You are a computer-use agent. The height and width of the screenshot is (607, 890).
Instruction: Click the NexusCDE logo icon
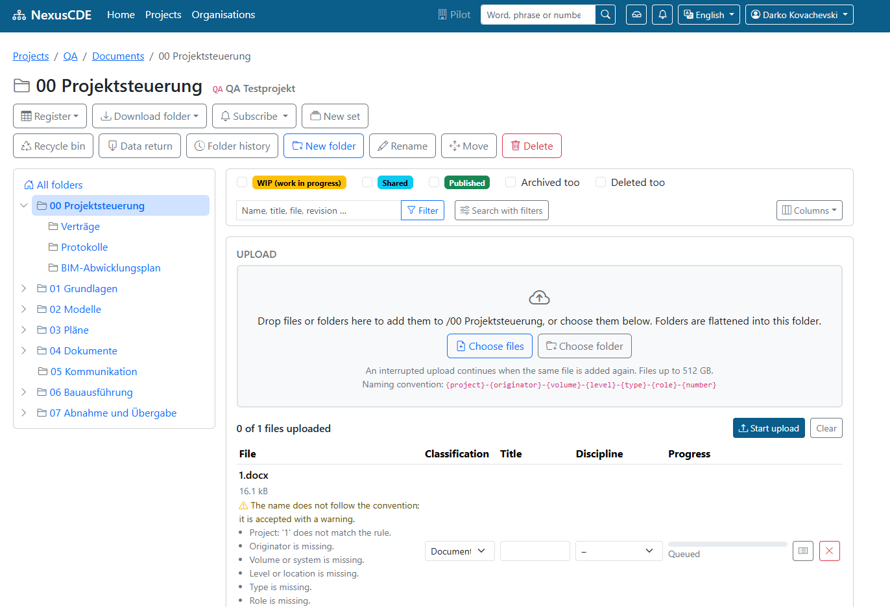[19, 15]
